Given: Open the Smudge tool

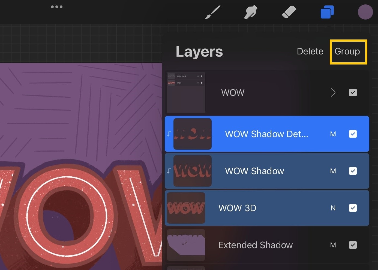Looking at the screenshot, I should 251,12.
